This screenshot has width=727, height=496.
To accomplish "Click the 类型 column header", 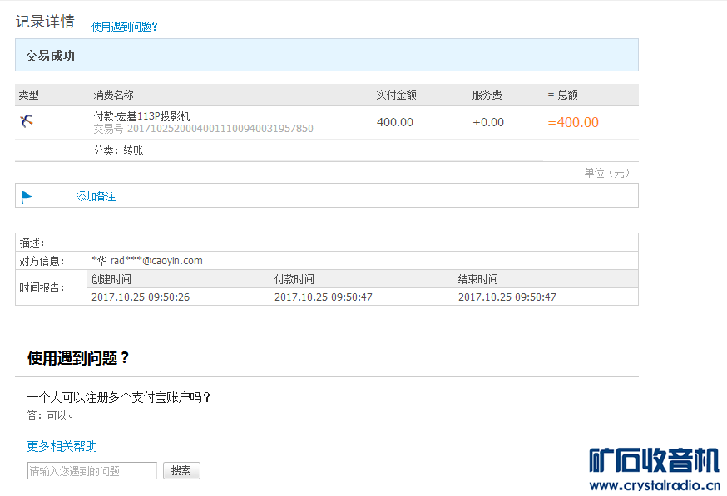I will (x=29, y=95).
